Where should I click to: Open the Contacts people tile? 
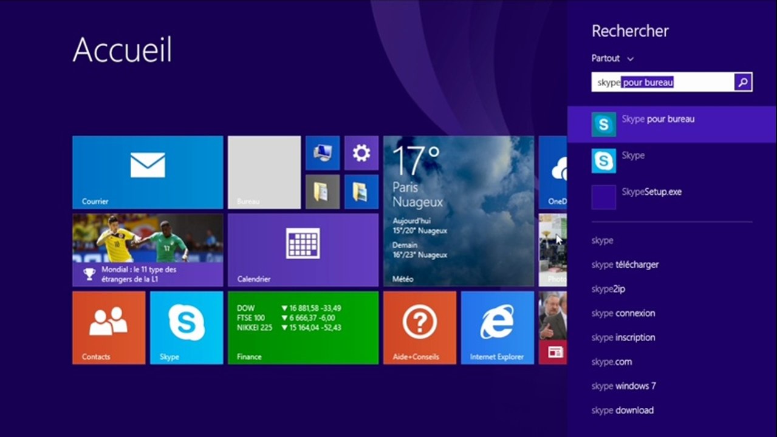click(x=109, y=328)
